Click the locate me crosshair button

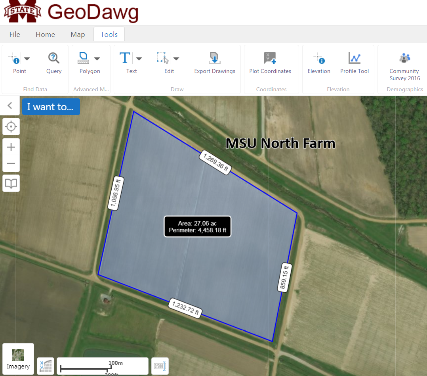[x=11, y=127]
